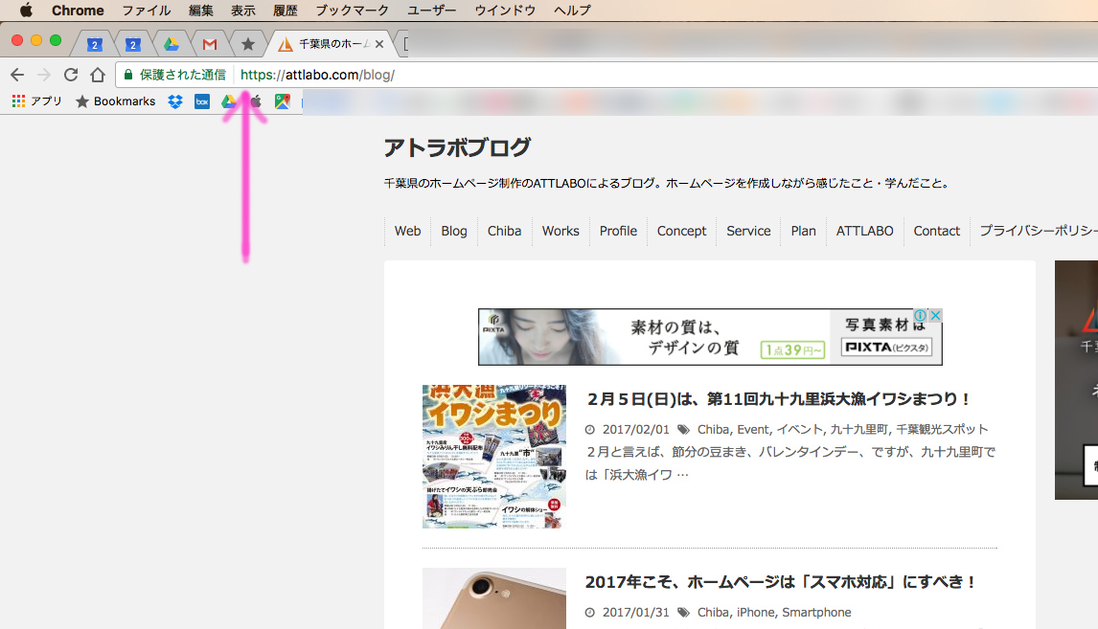Open the ファイル menu
Viewport: 1098px width, 629px height.
coord(147,11)
